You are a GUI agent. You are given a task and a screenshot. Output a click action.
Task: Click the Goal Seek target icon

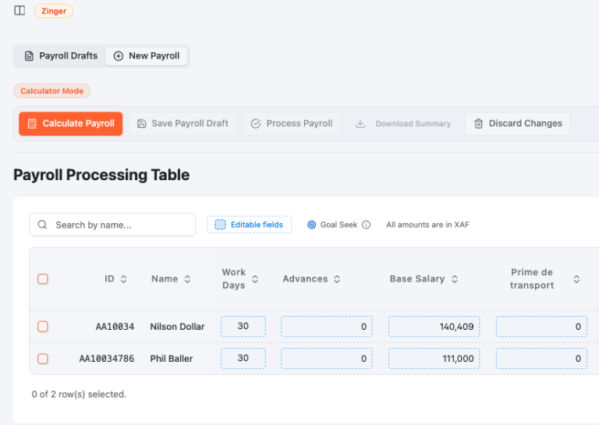click(x=312, y=225)
